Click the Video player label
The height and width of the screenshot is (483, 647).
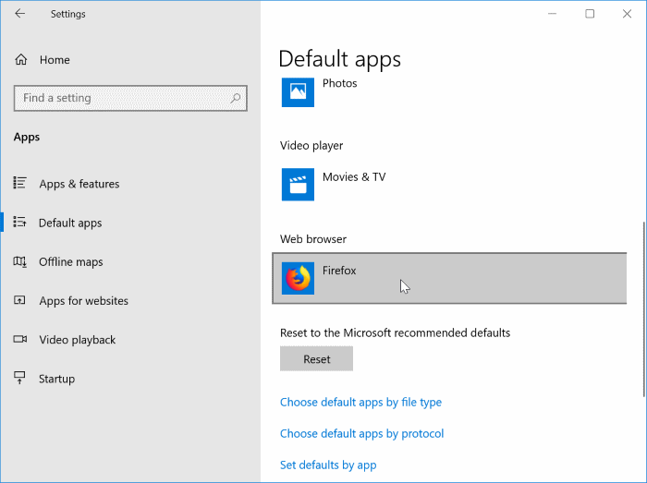311,146
